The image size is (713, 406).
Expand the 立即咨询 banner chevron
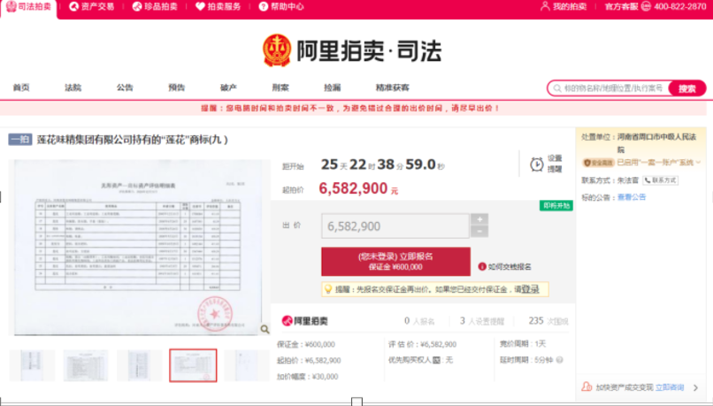click(694, 387)
